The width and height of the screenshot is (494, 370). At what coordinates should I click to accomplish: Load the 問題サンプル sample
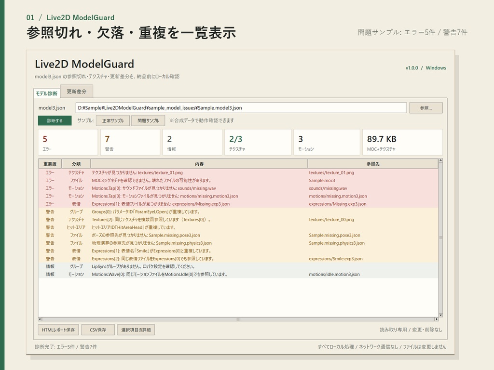pyautogui.click(x=148, y=120)
